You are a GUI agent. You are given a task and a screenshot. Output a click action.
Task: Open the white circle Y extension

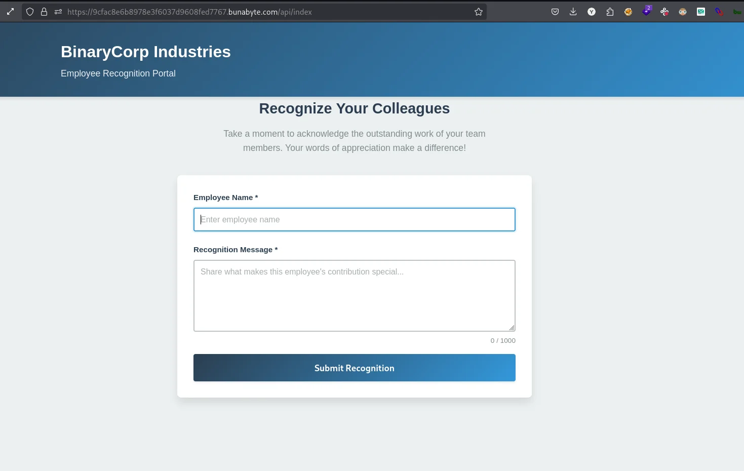click(x=592, y=12)
